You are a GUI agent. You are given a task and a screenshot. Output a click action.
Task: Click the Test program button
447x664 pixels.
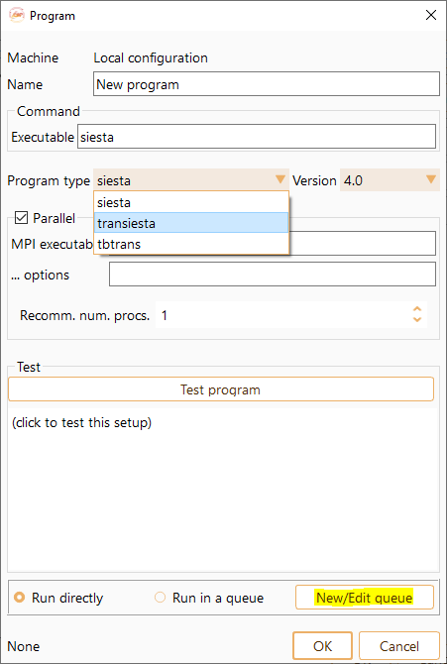221,389
